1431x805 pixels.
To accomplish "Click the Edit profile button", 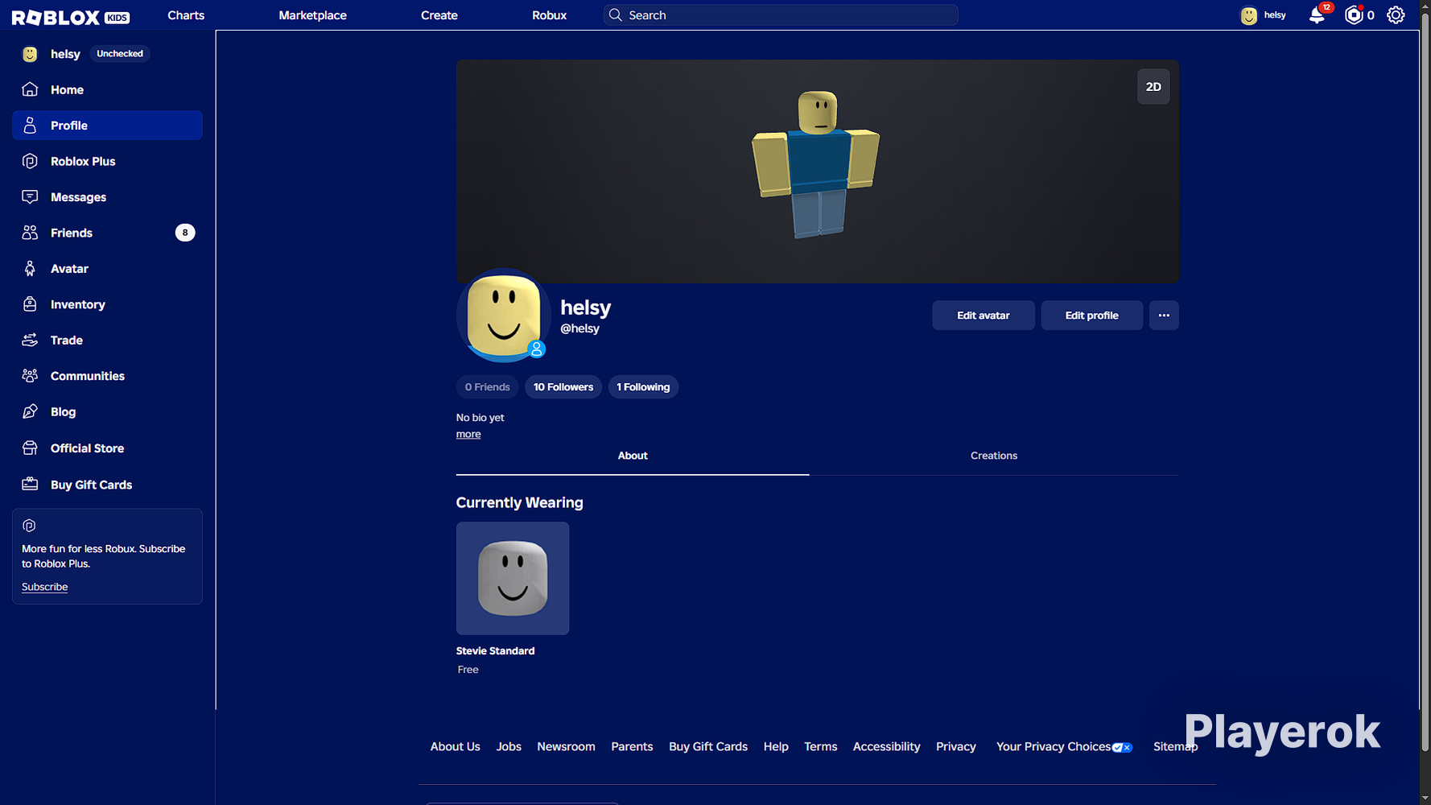I will point(1092,316).
